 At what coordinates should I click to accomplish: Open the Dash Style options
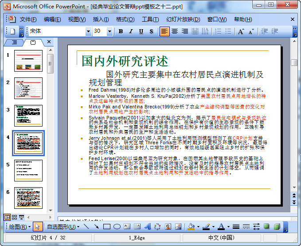pos(246,227)
